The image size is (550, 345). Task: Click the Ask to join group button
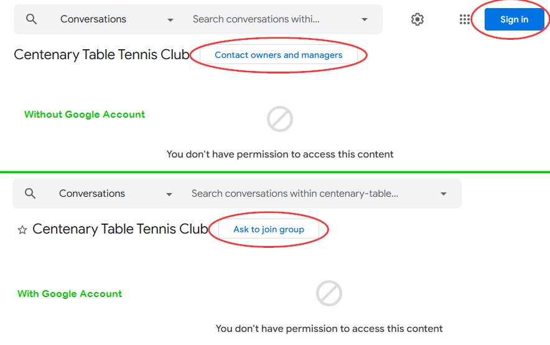click(269, 230)
